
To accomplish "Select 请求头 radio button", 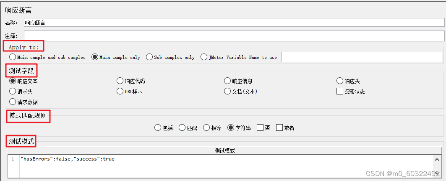I will click(21, 92).
